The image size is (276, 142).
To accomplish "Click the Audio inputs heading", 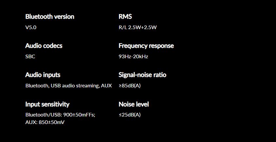I will (x=43, y=75).
